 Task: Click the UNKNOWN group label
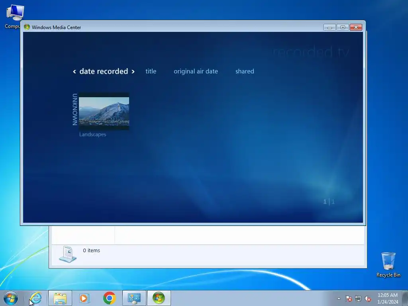coord(75,110)
